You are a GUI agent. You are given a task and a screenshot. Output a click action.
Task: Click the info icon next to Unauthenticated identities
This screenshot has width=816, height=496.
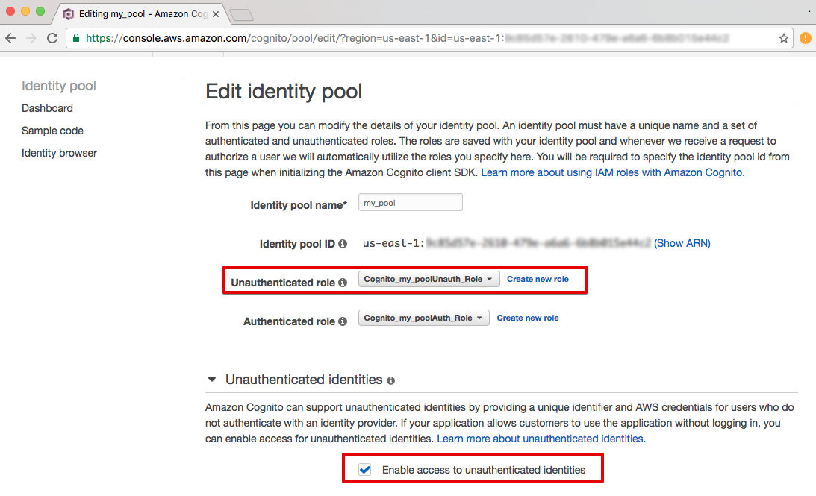coord(390,380)
